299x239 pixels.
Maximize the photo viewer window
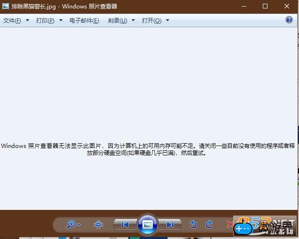(x=265, y=6)
